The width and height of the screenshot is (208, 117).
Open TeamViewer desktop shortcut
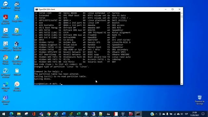[x=6, y=5]
